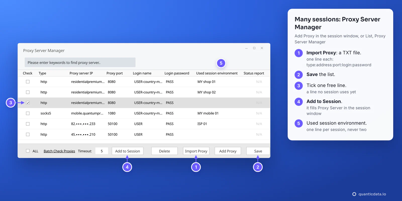402x201 pixels.
Task: Click the 45.•••.•••.210 proxy IP cell
Action: [83, 134]
